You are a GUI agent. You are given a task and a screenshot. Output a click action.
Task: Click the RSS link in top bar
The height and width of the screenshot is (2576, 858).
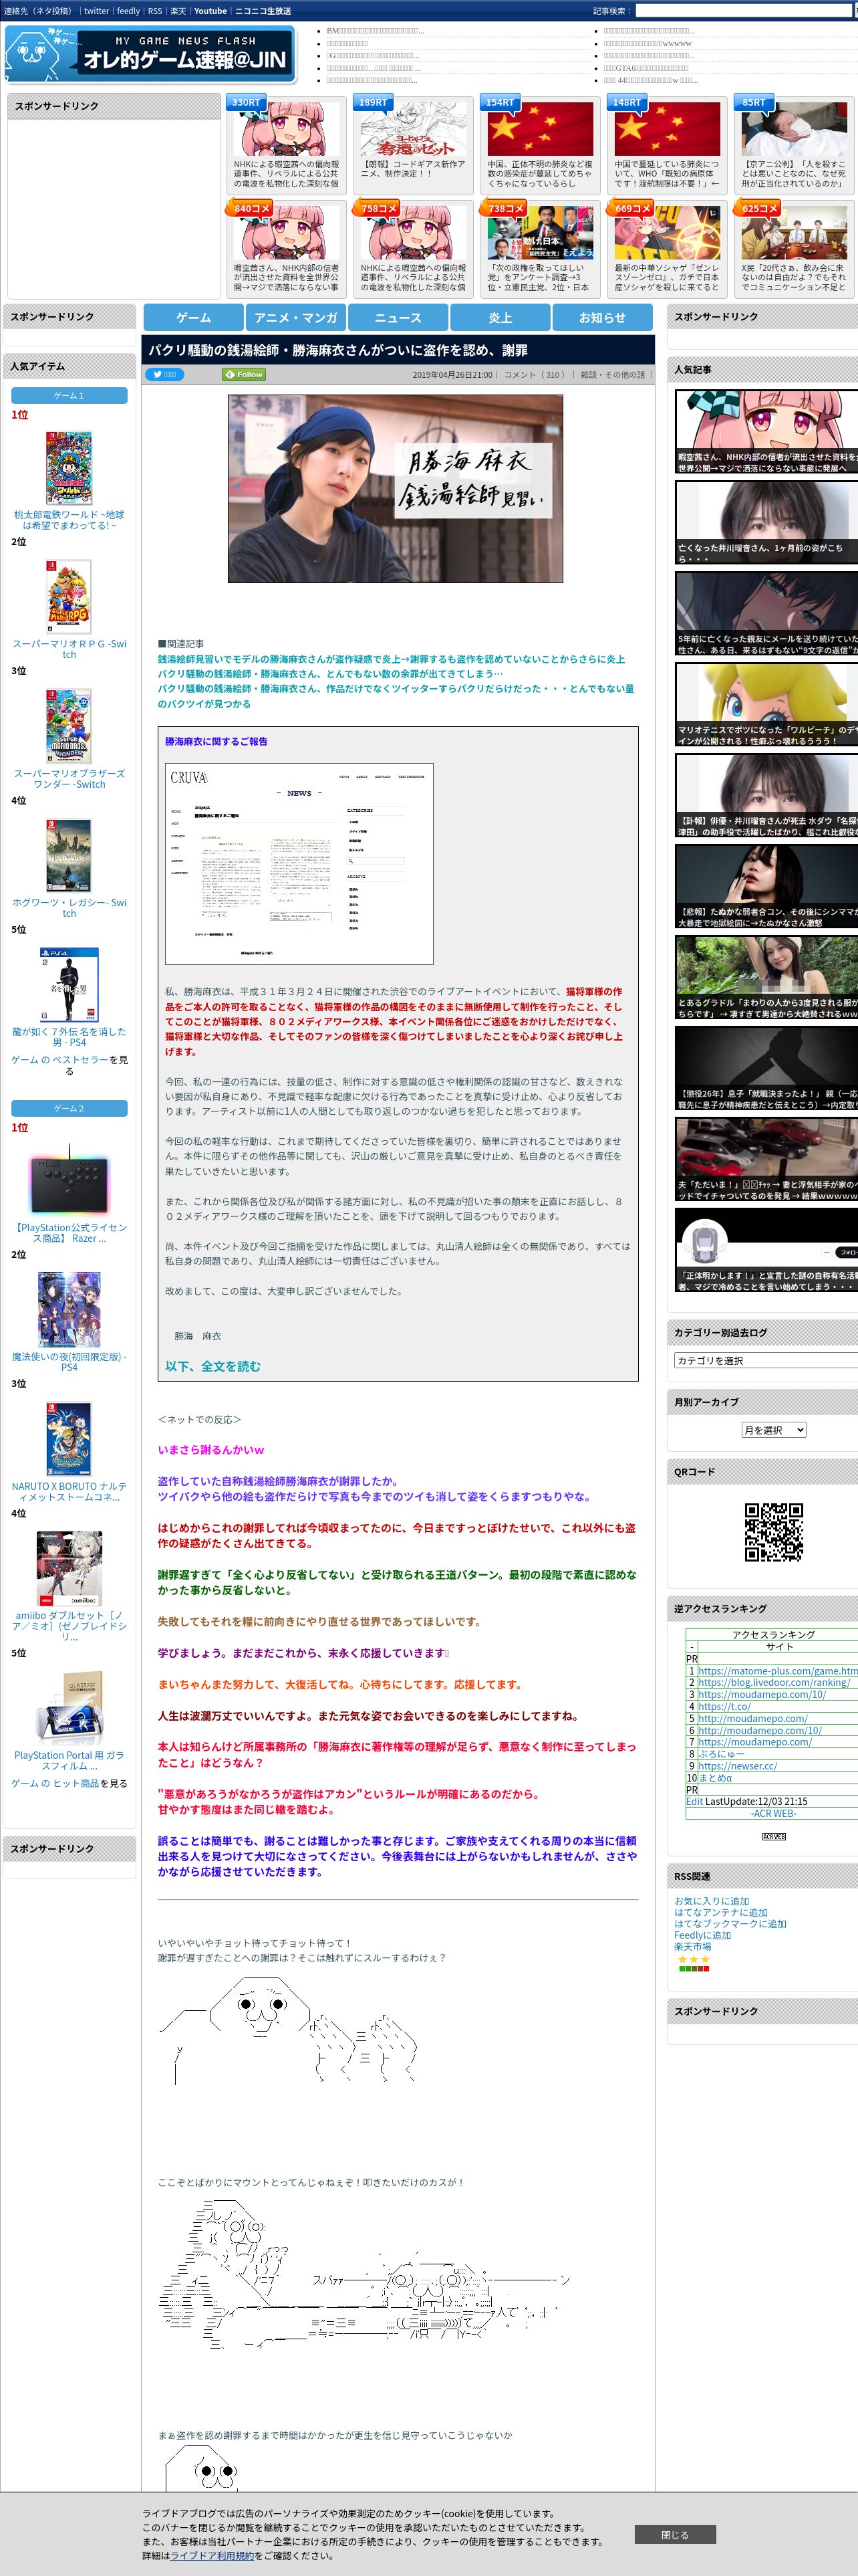[155, 11]
